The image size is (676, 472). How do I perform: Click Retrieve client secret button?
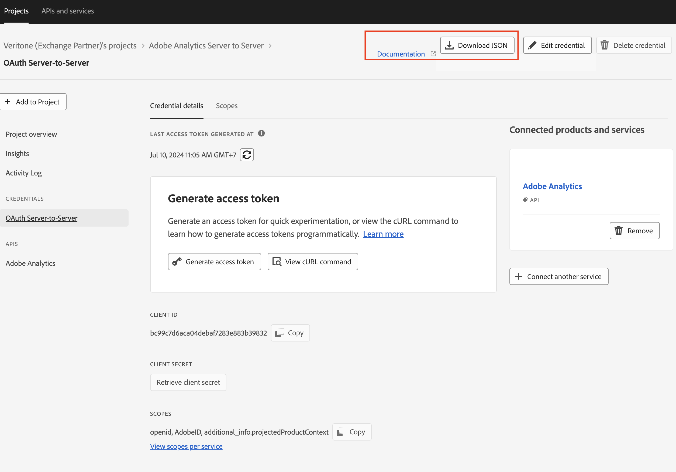pyautogui.click(x=188, y=382)
